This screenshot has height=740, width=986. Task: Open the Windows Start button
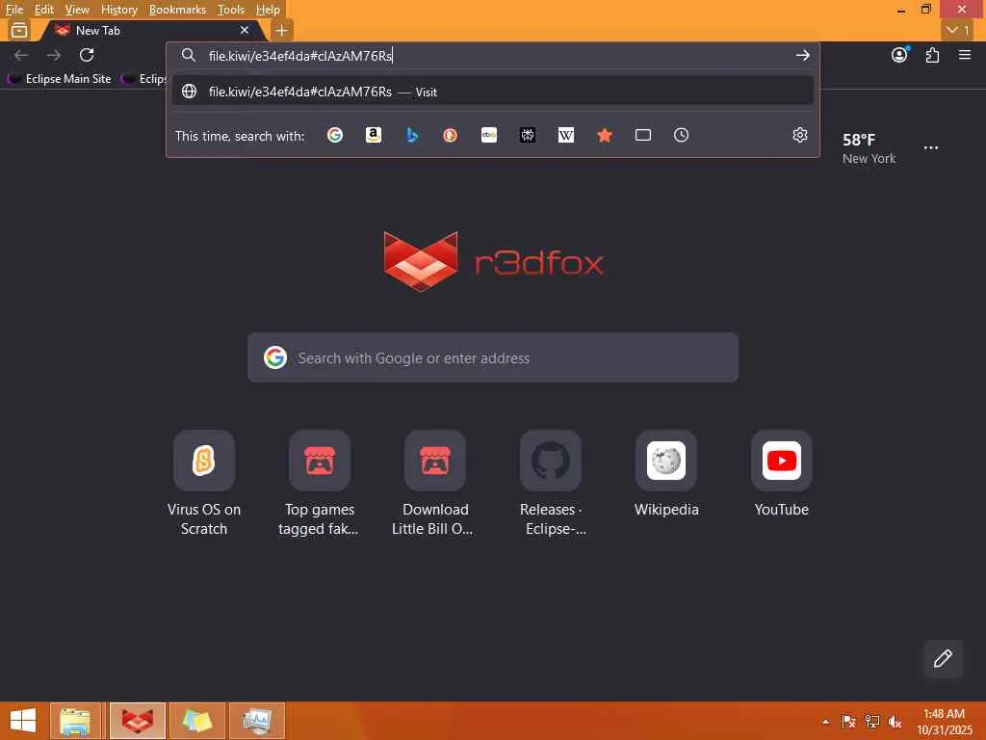tap(23, 721)
